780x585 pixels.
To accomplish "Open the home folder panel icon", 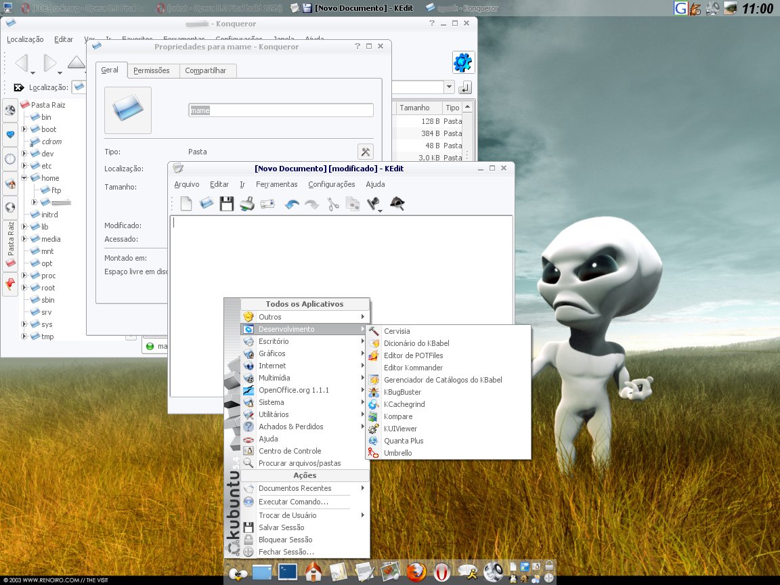I will [x=313, y=572].
